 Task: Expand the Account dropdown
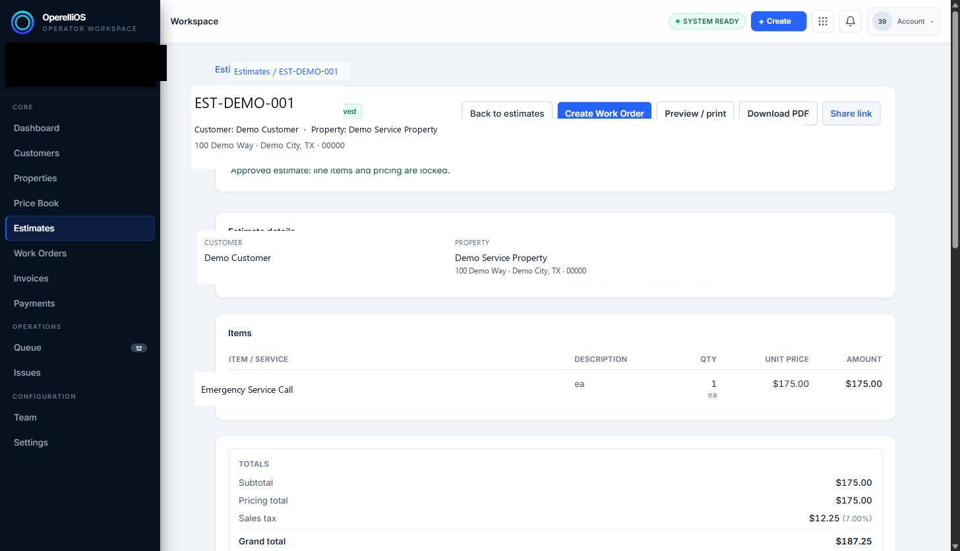pyautogui.click(x=904, y=21)
